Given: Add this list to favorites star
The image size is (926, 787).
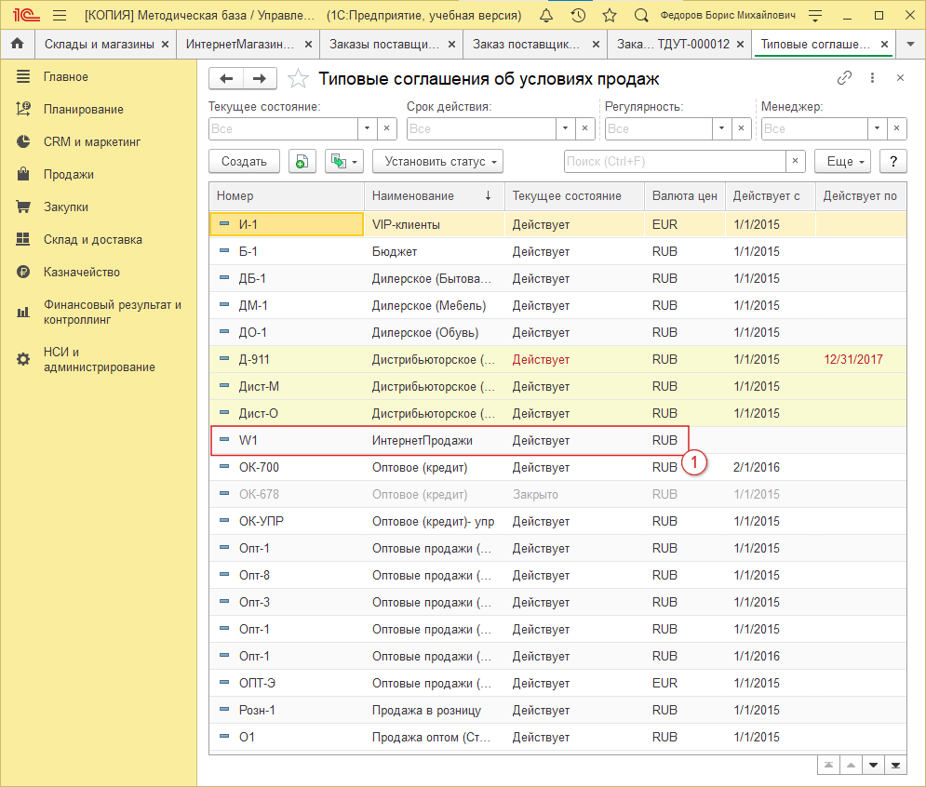Looking at the screenshot, I should point(298,78).
